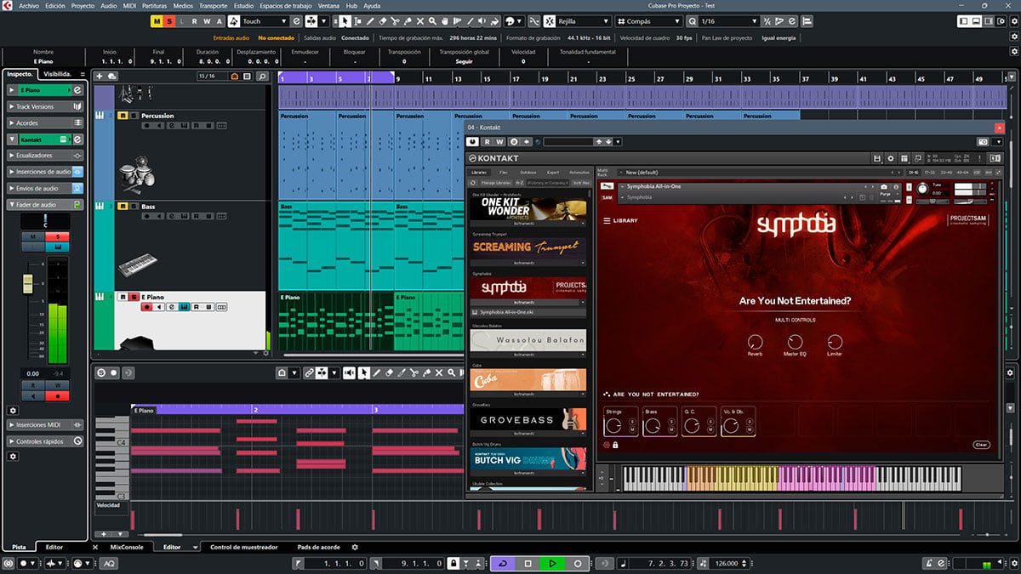
Task: Open the Compás grid type dropdown
Action: [647, 21]
